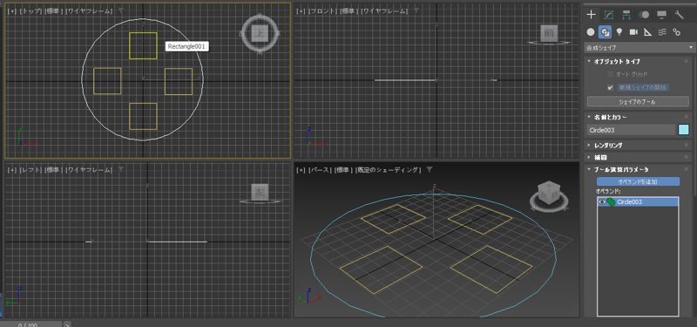Click the filter icon in the Perspective viewport header
The width and height of the screenshot is (697, 327).
click(430, 169)
